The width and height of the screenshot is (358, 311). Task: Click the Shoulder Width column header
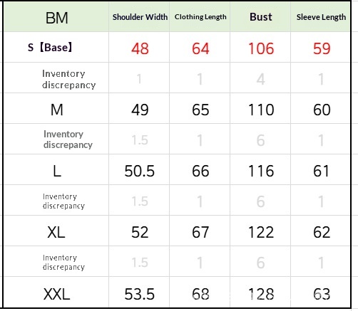click(x=140, y=17)
